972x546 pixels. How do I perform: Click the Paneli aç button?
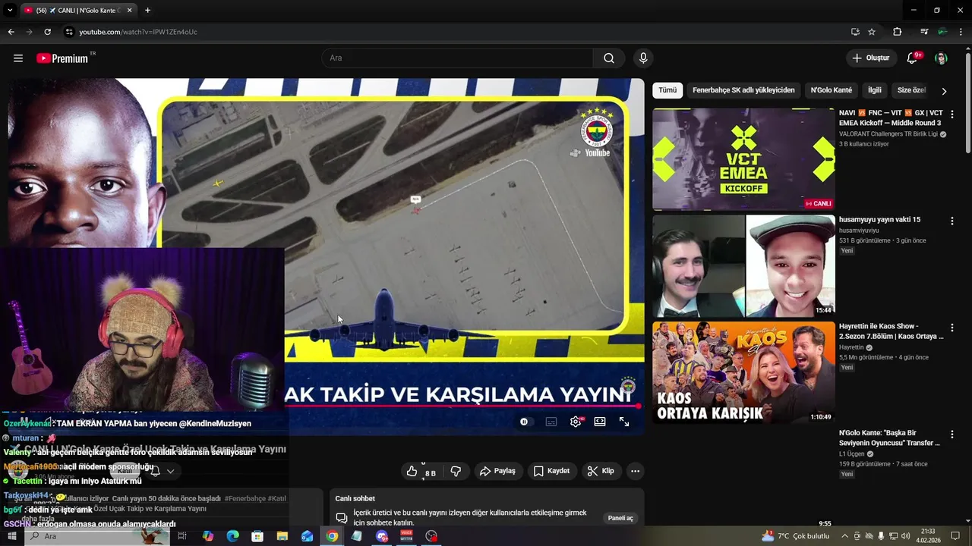click(x=620, y=518)
